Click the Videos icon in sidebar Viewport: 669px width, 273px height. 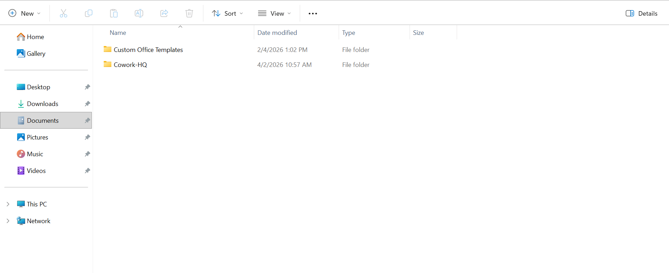[21, 170]
